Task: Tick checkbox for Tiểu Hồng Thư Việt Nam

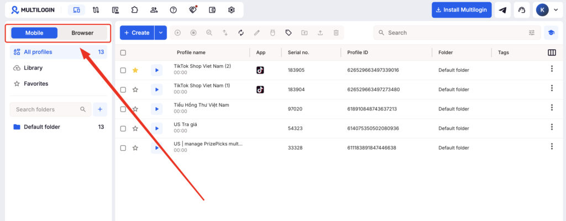Action: tap(123, 109)
